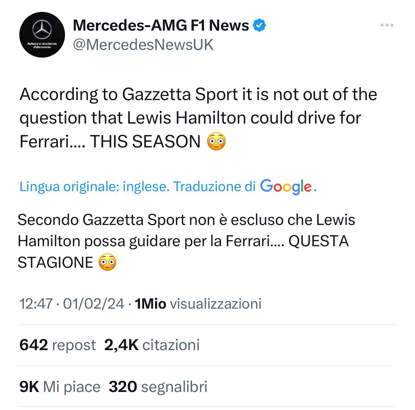Viewport: 415px width, 410px height.
Task: View the 1Mio visualizzazioni stats
Action: point(198,303)
